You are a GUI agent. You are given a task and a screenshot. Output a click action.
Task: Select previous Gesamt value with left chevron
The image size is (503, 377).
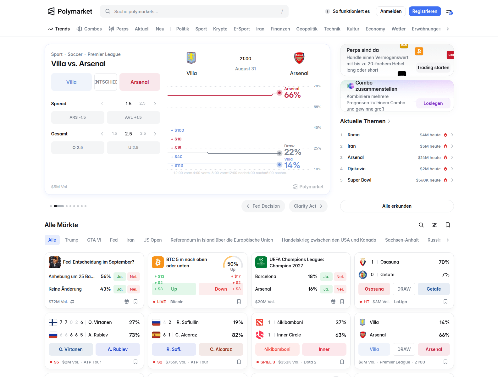click(102, 134)
